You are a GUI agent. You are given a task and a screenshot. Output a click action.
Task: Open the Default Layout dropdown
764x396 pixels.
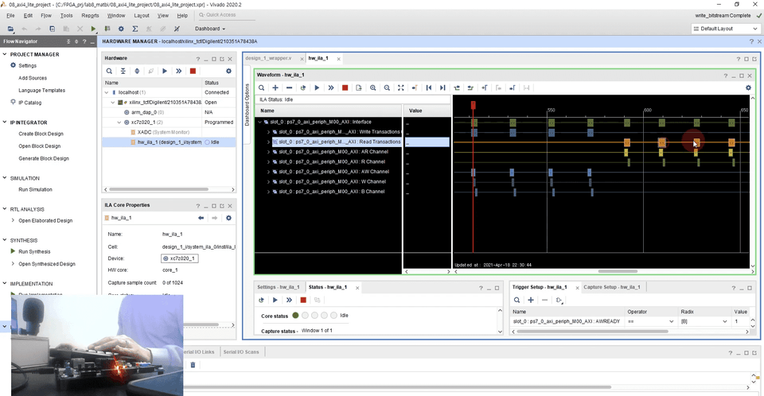pyautogui.click(x=723, y=29)
